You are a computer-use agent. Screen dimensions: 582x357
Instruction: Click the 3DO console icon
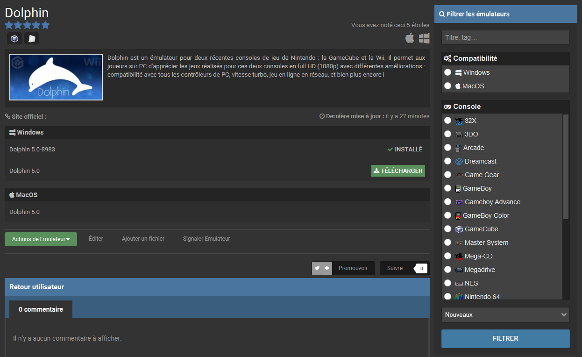(459, 134)
